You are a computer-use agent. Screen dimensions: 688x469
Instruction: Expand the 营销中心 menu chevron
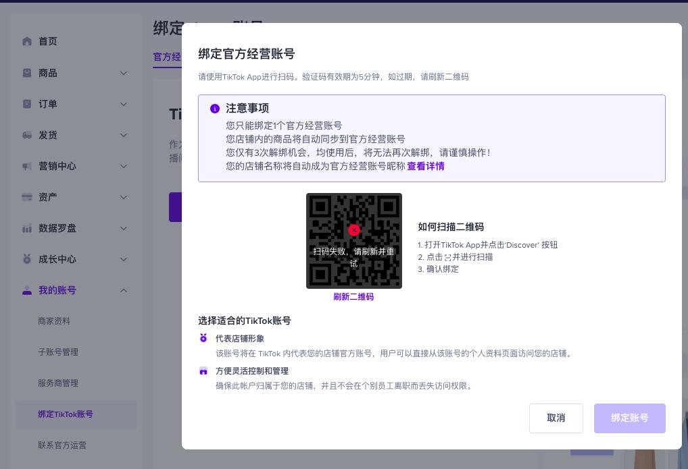[x=124, y=166]
